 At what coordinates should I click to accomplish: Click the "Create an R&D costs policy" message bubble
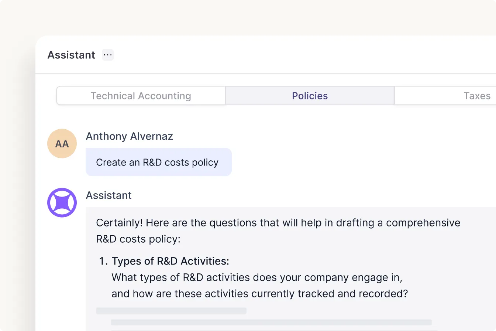coord(158,162)
